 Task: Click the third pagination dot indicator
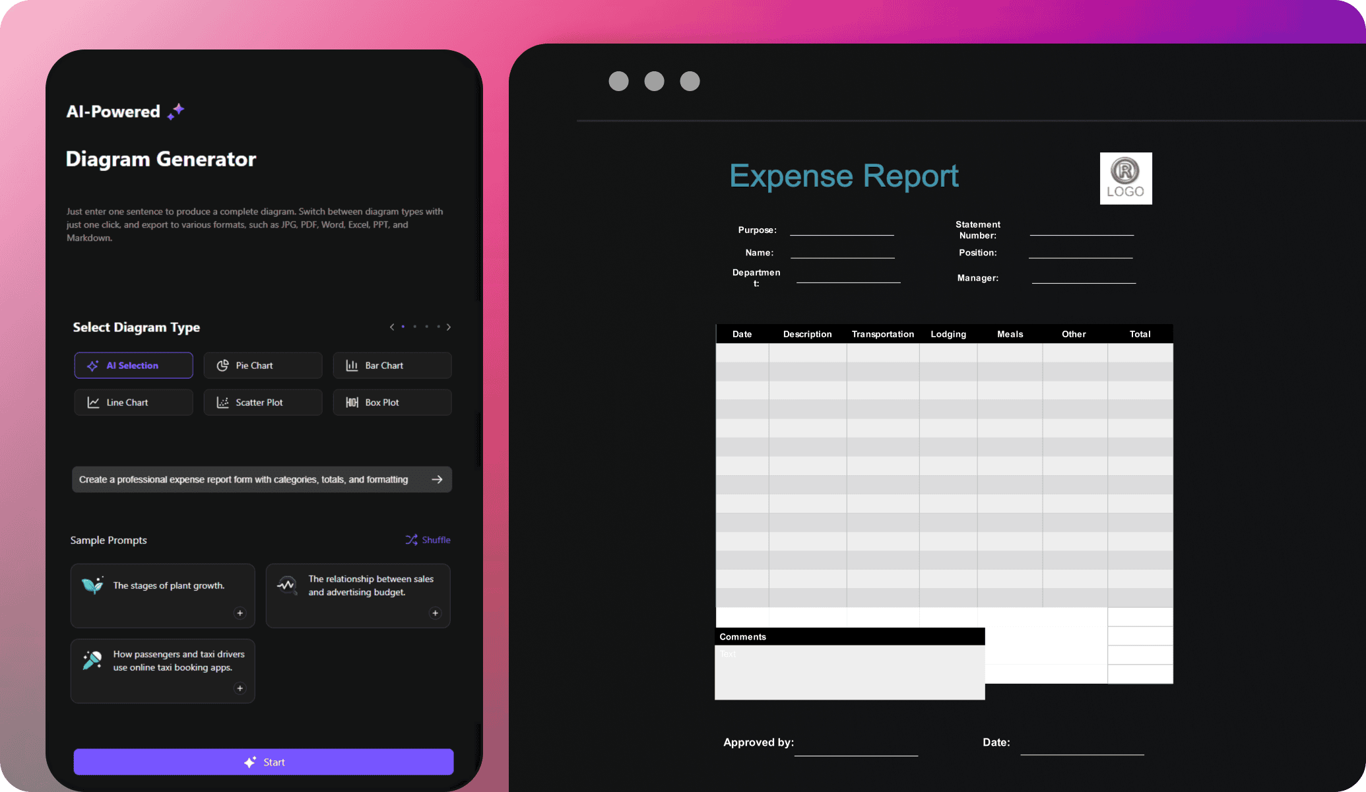426,327
